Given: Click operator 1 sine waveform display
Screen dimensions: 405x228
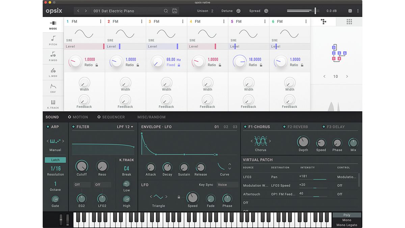Looking at the screenshot, I should tap(84, 33).
